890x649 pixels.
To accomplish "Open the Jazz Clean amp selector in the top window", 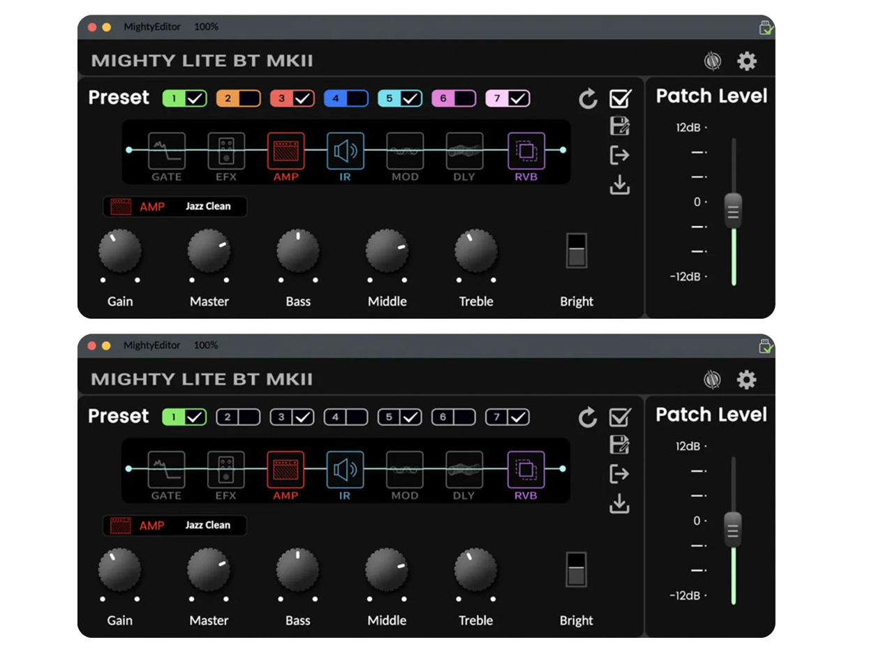I will coord(175,207).
